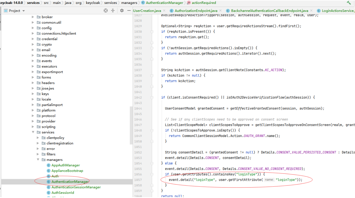Click the fold marker at line 1056
This screenshot has width=355, height=198.
[152, 174]
